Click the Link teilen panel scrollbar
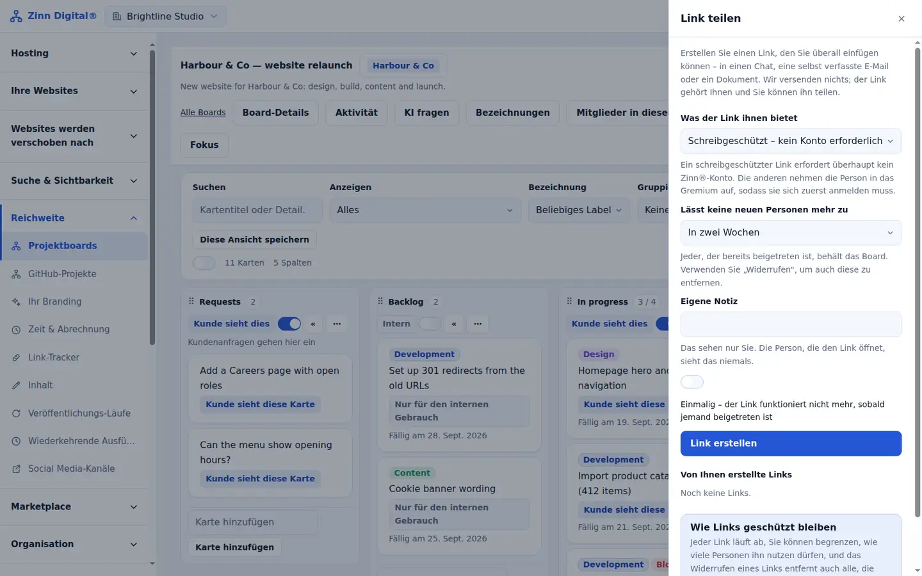This screenshot has height=576, width=922. 918,282
